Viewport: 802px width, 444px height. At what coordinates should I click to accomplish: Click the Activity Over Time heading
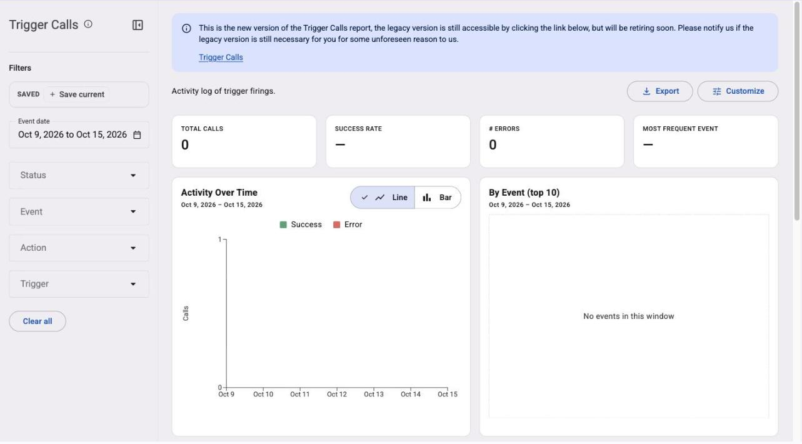coord(219,193)
